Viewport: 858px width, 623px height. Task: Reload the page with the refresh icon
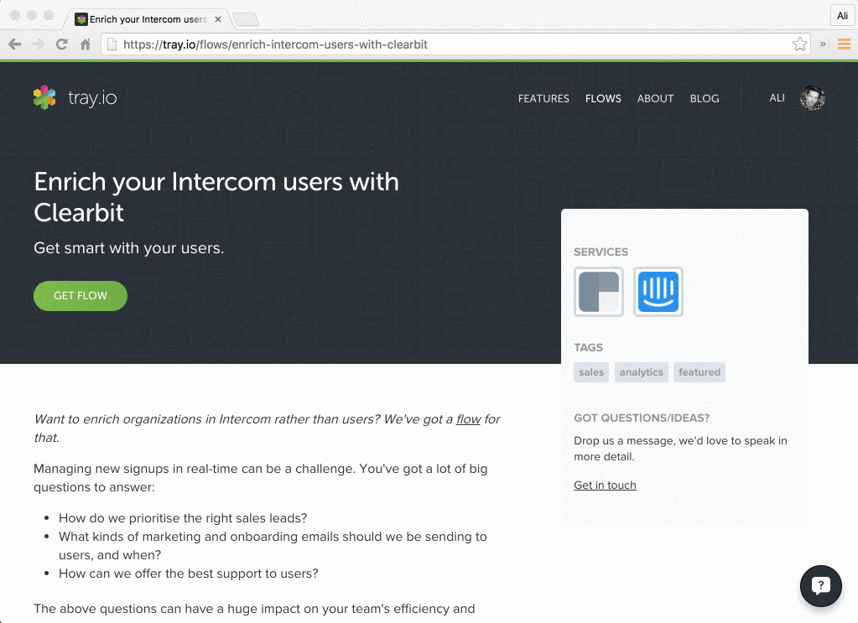(60, 44)
